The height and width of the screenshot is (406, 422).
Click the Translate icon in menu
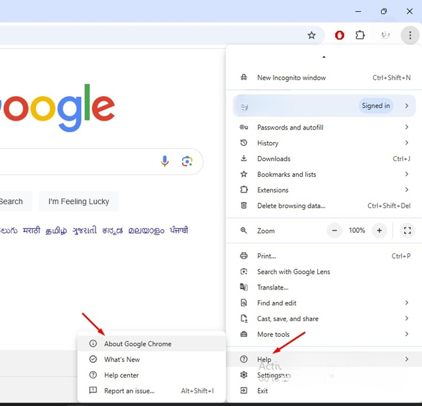pyautogui.click(x=243, y=287)
